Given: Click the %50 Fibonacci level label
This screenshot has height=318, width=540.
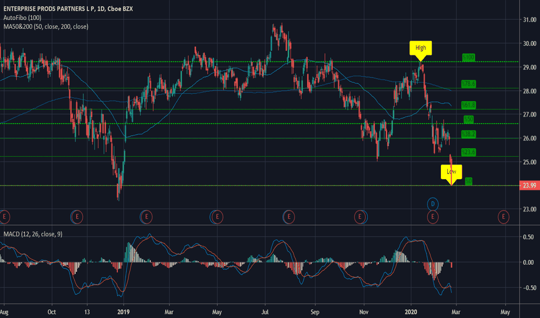Looking at the screenshot, I should click(468, 119).
